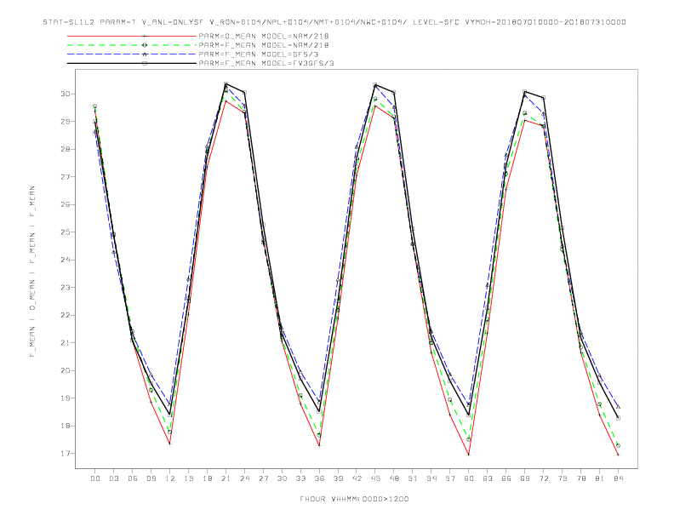This screenshot has height=521, width=674.
Task: Click x-axis forecast hour label 60
Action: click(469, 478)
